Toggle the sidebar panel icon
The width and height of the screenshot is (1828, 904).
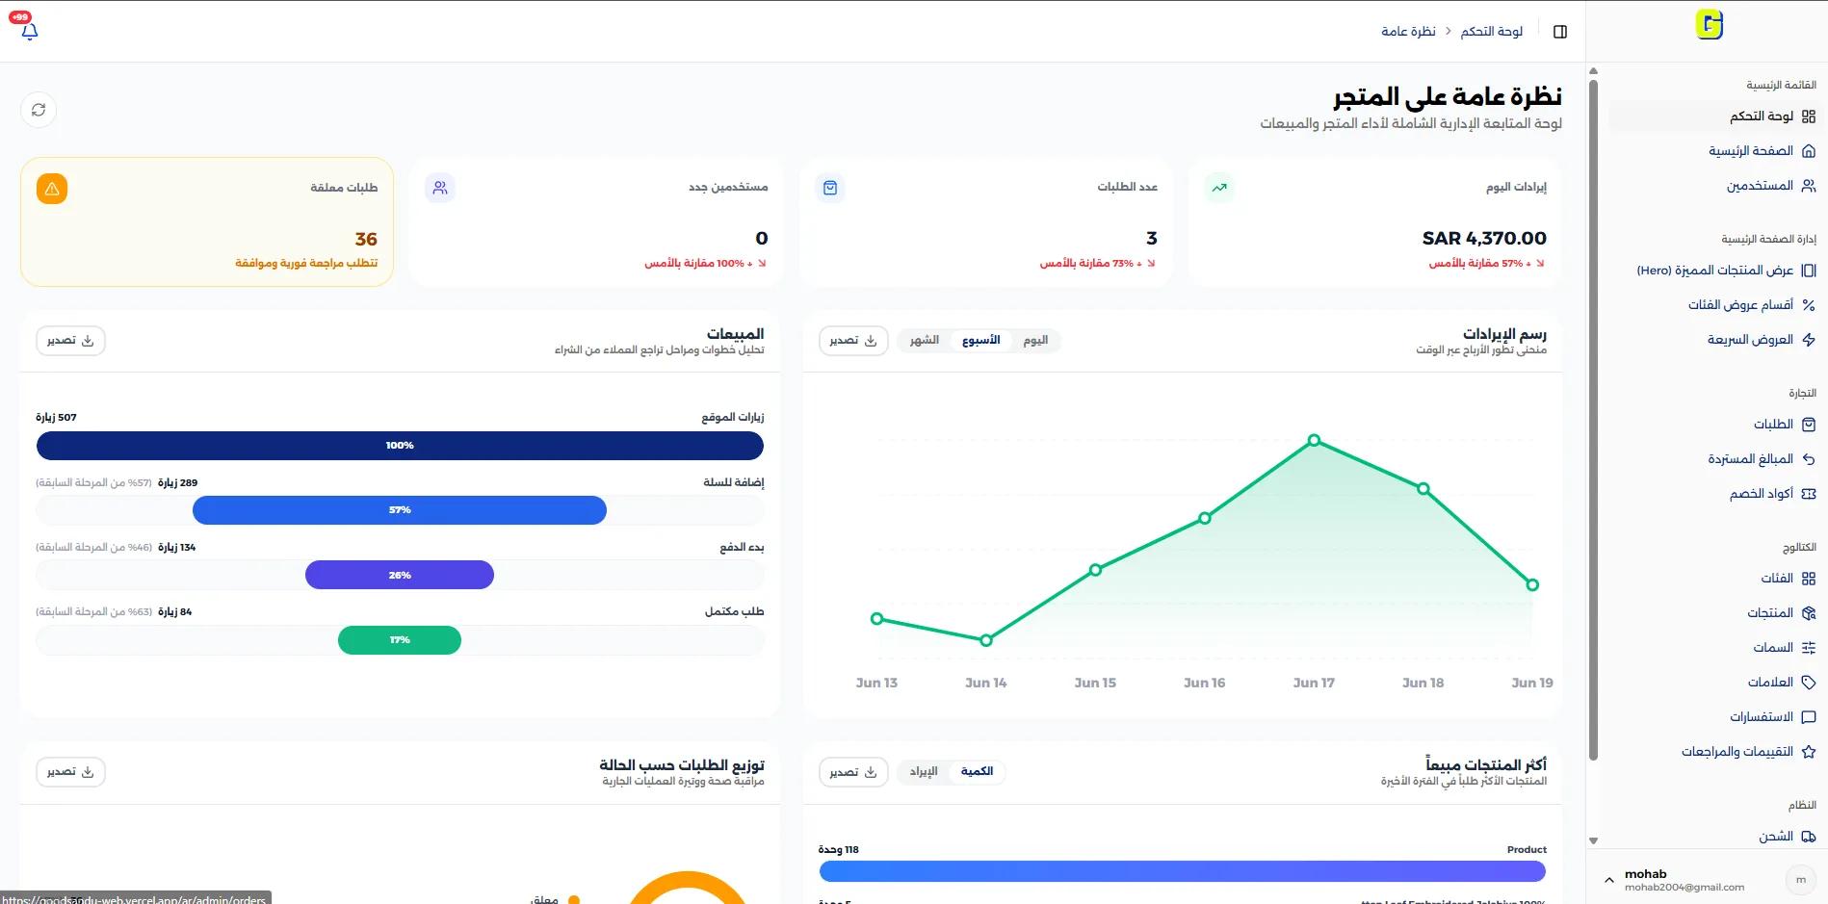tap(1560, 32)
